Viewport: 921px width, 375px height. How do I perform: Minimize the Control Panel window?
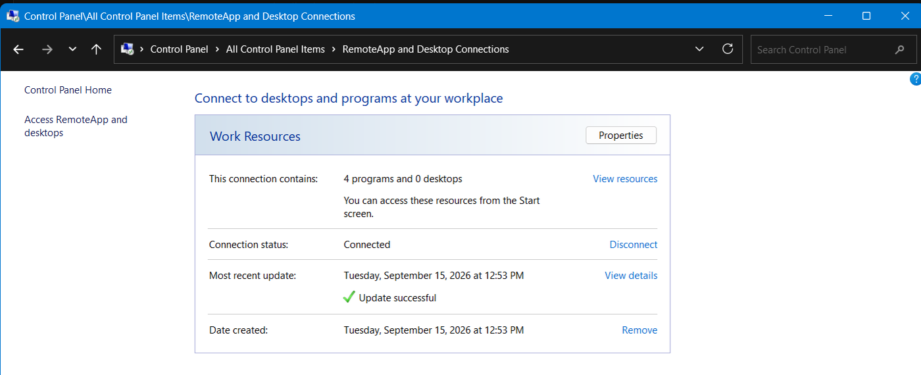tap(828, 16)
